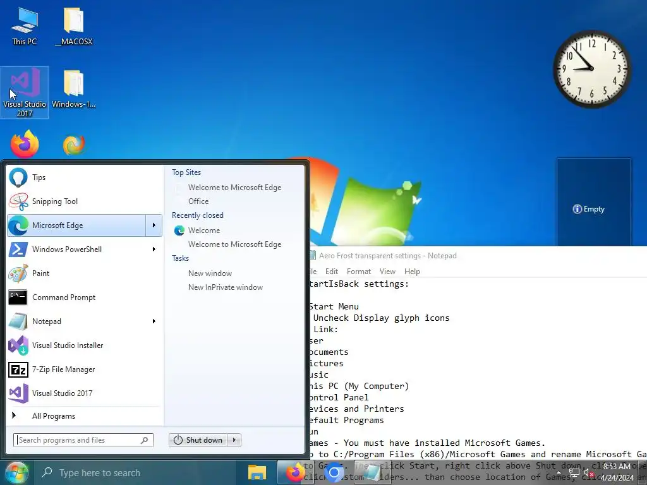Click the Edge icon beside Welcome entry
647x485 pixels.
pos(179,230)
